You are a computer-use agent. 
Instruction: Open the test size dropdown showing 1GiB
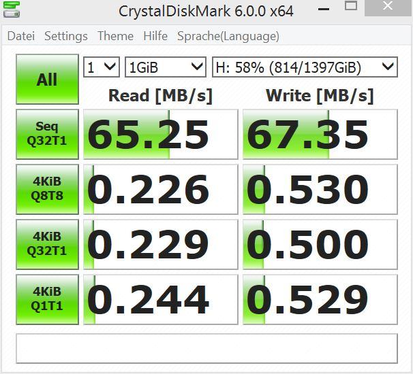(x=166, y=67)
